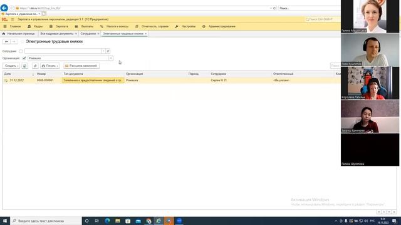
Task: Select the Ромашка organization cell in the row
Action: (132, 81)
